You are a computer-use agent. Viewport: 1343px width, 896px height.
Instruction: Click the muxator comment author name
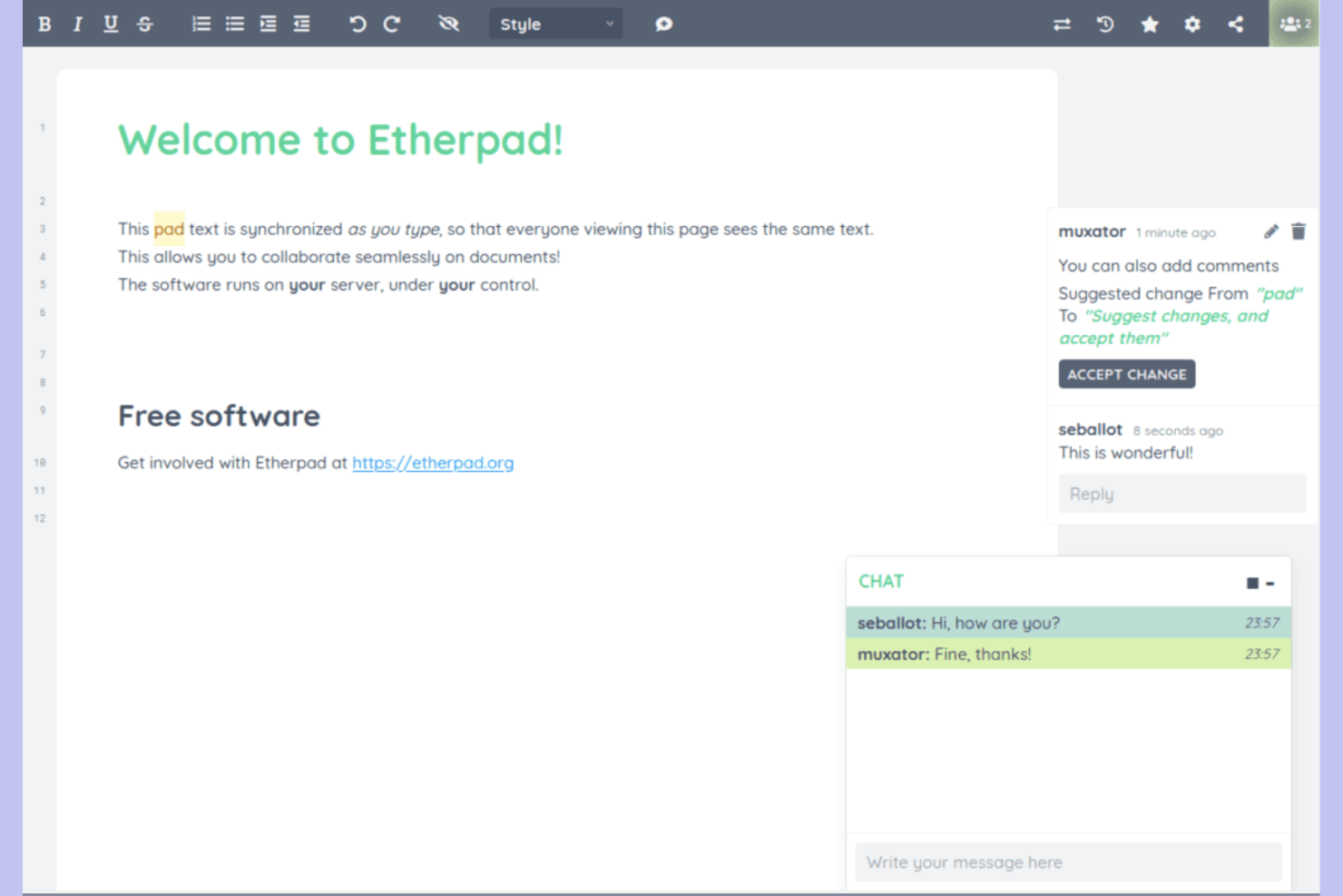(1092, 231)
